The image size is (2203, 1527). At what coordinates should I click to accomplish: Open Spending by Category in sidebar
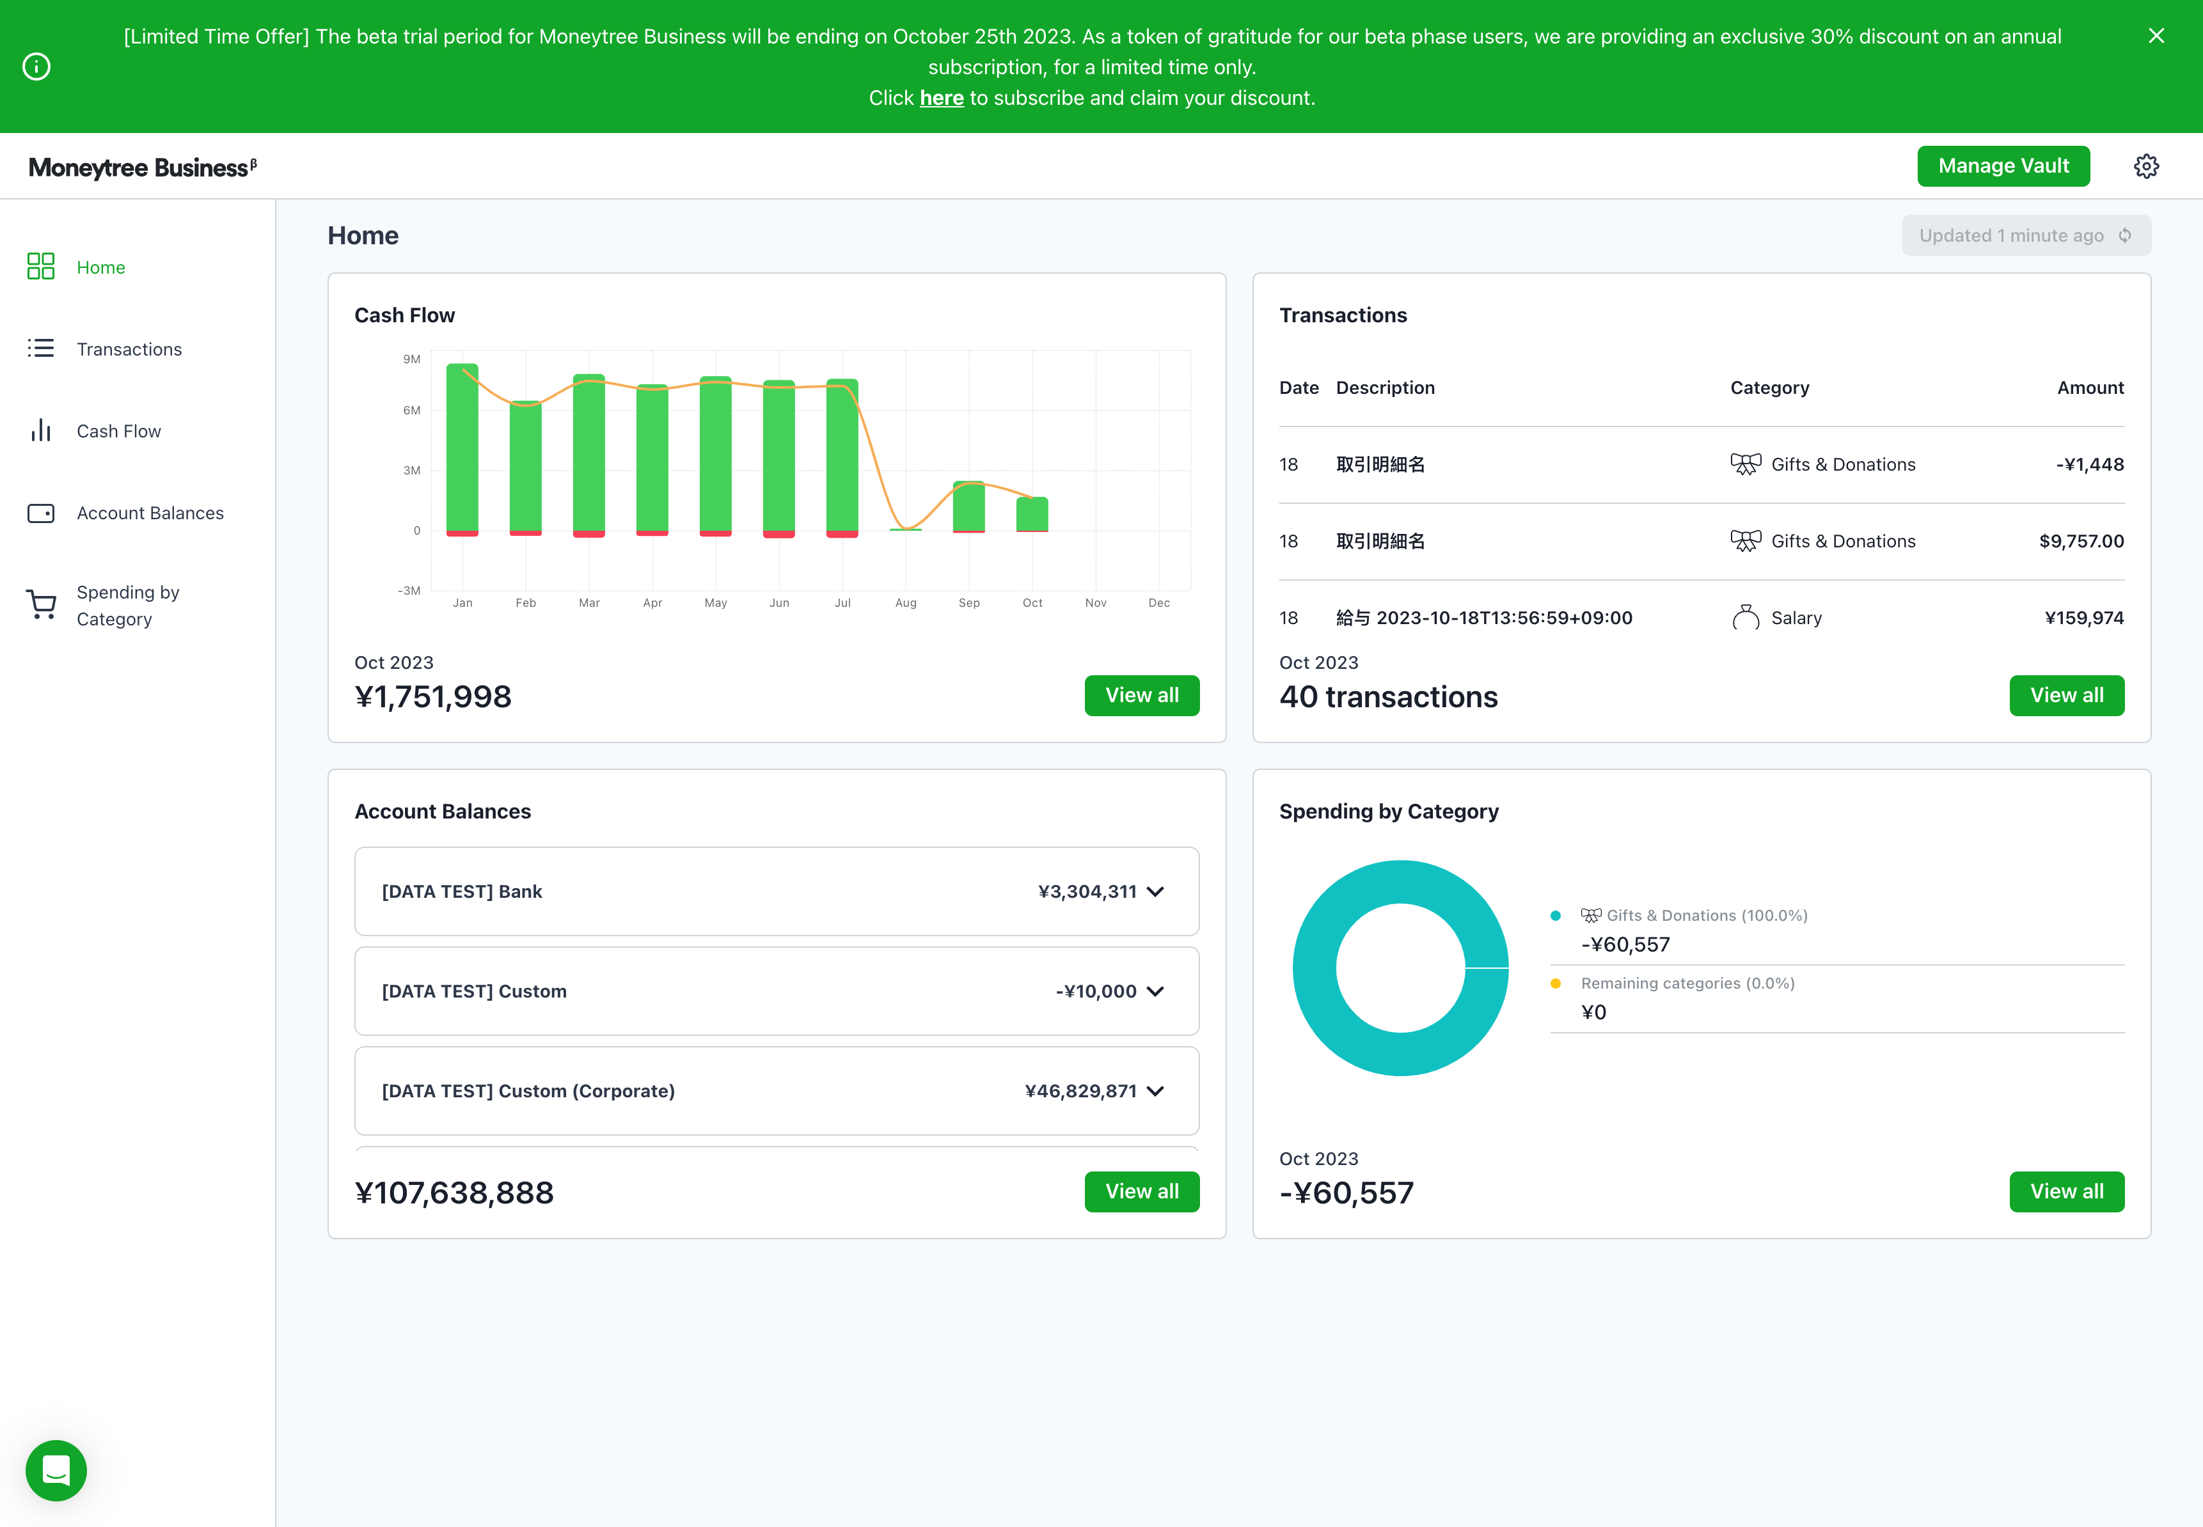pyautogui.click(x=128, y=606)
